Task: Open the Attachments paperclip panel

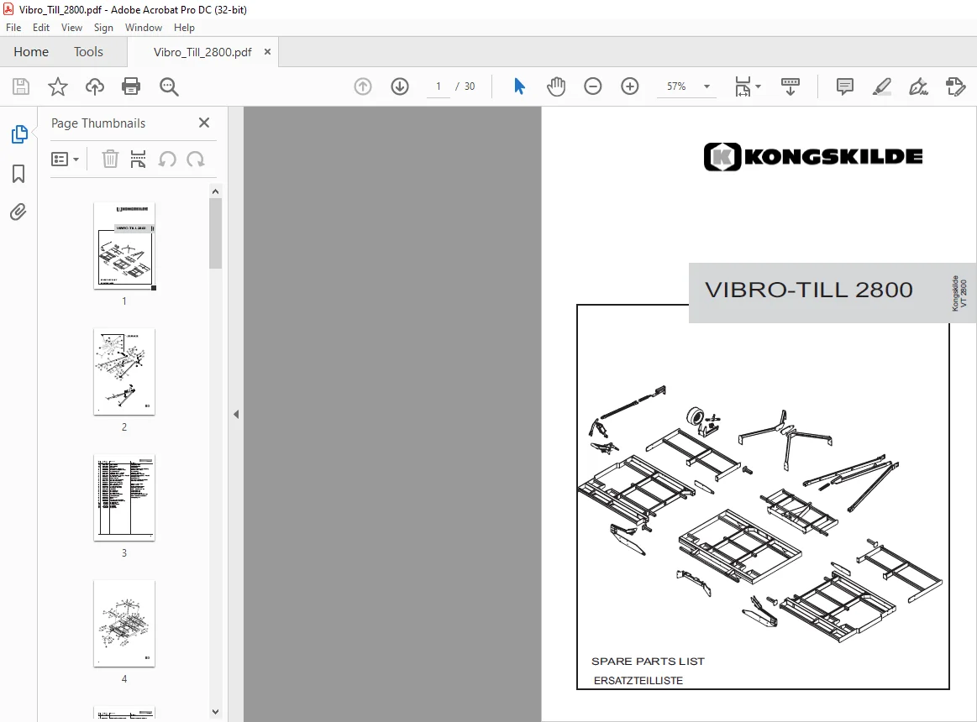Action: click(x=18, y=212)
